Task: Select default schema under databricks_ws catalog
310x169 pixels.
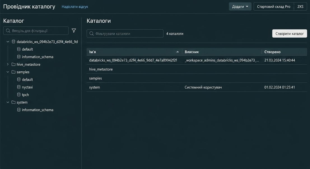Action: [x=27, y=49]
